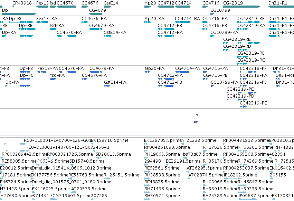The height and width of the screenshot is (201, 294).
Task: Select the CG4716-RB transcript label
Action: [215, 26]
